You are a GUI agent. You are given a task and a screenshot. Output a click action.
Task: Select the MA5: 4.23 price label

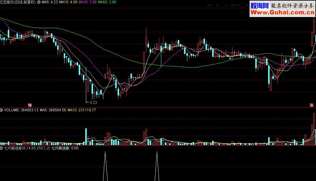tap(50, 2)
